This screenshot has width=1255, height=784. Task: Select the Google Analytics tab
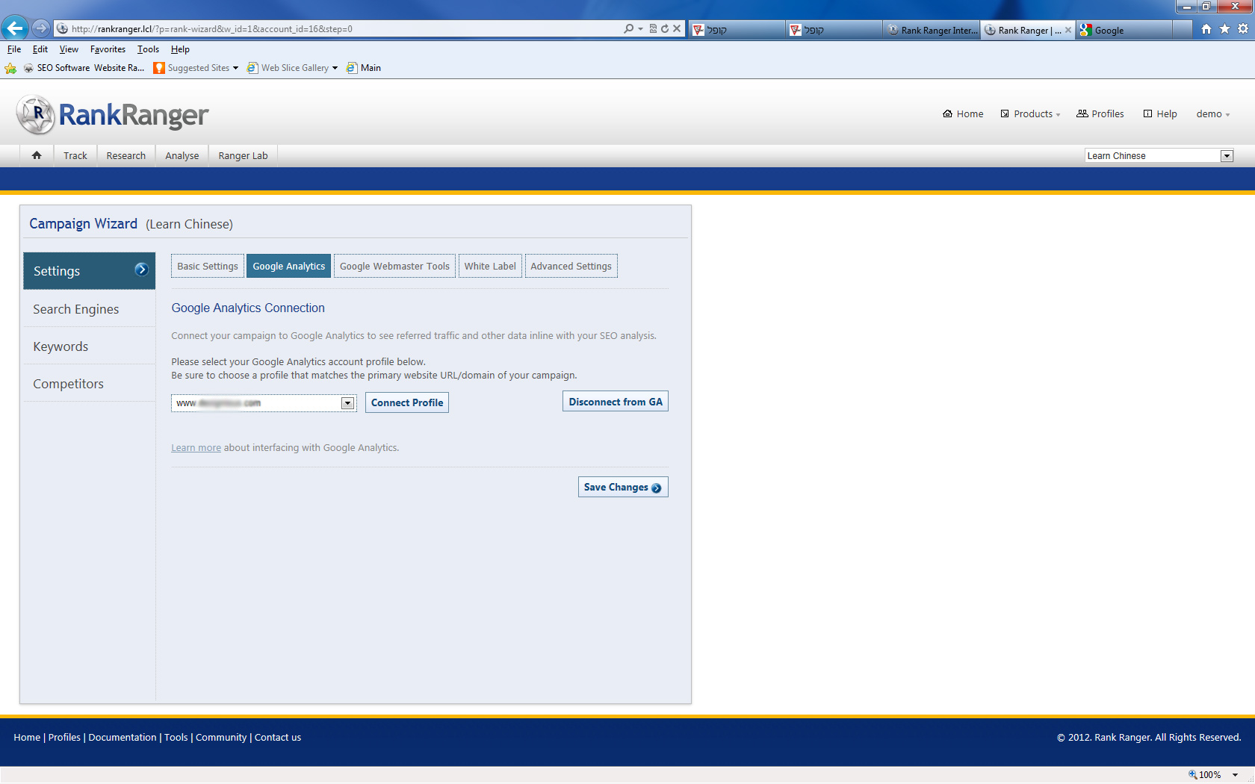(x=289, y=267)
